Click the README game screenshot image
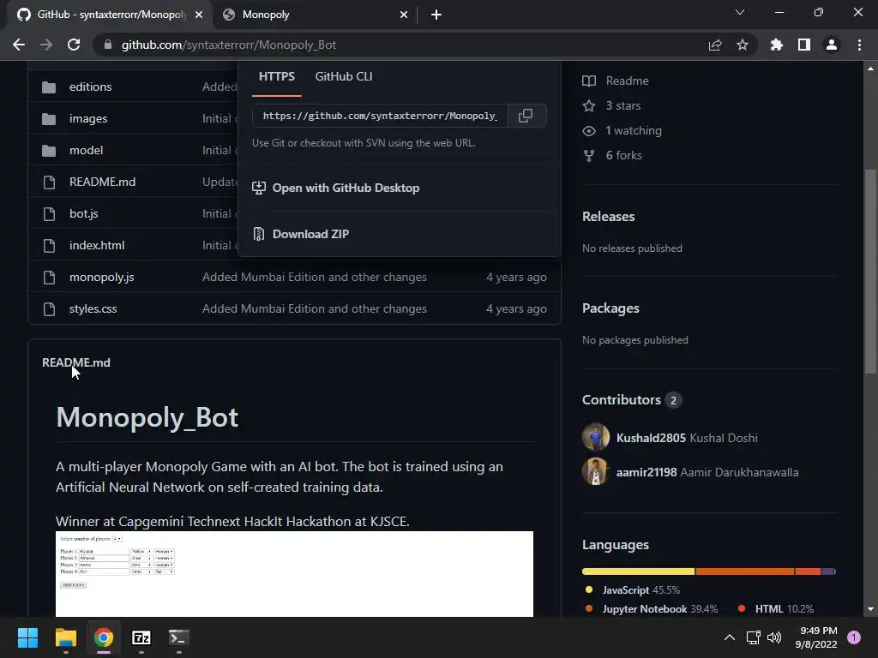 pos(295,573)
